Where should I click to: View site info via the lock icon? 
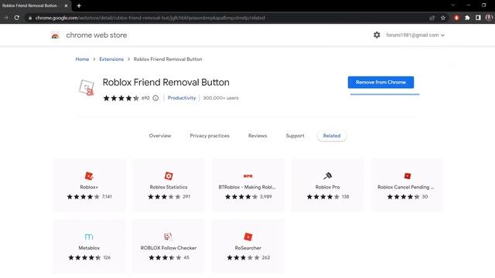tap(30, 18)
